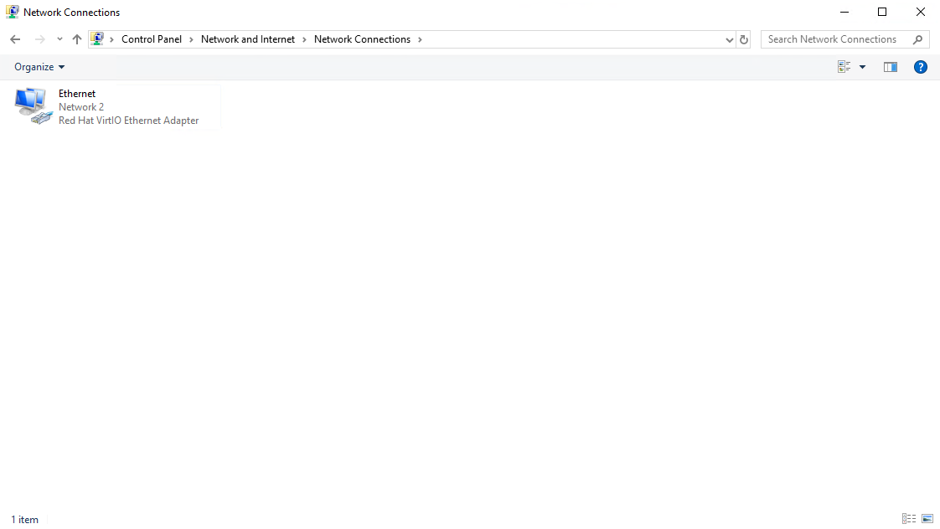This screenshot has width=940, height=529.
Task: Open Help with the question mark icon
Action: [x=920, y=67]
